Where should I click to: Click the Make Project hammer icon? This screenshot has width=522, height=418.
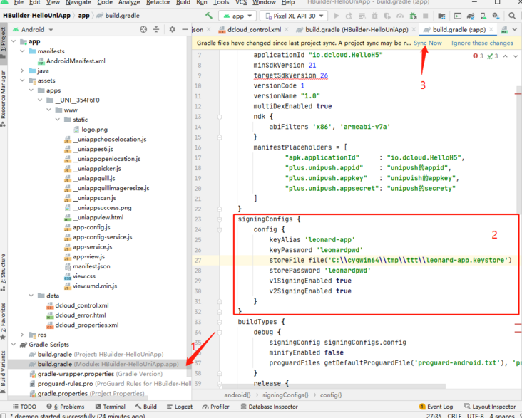[209, 16]
